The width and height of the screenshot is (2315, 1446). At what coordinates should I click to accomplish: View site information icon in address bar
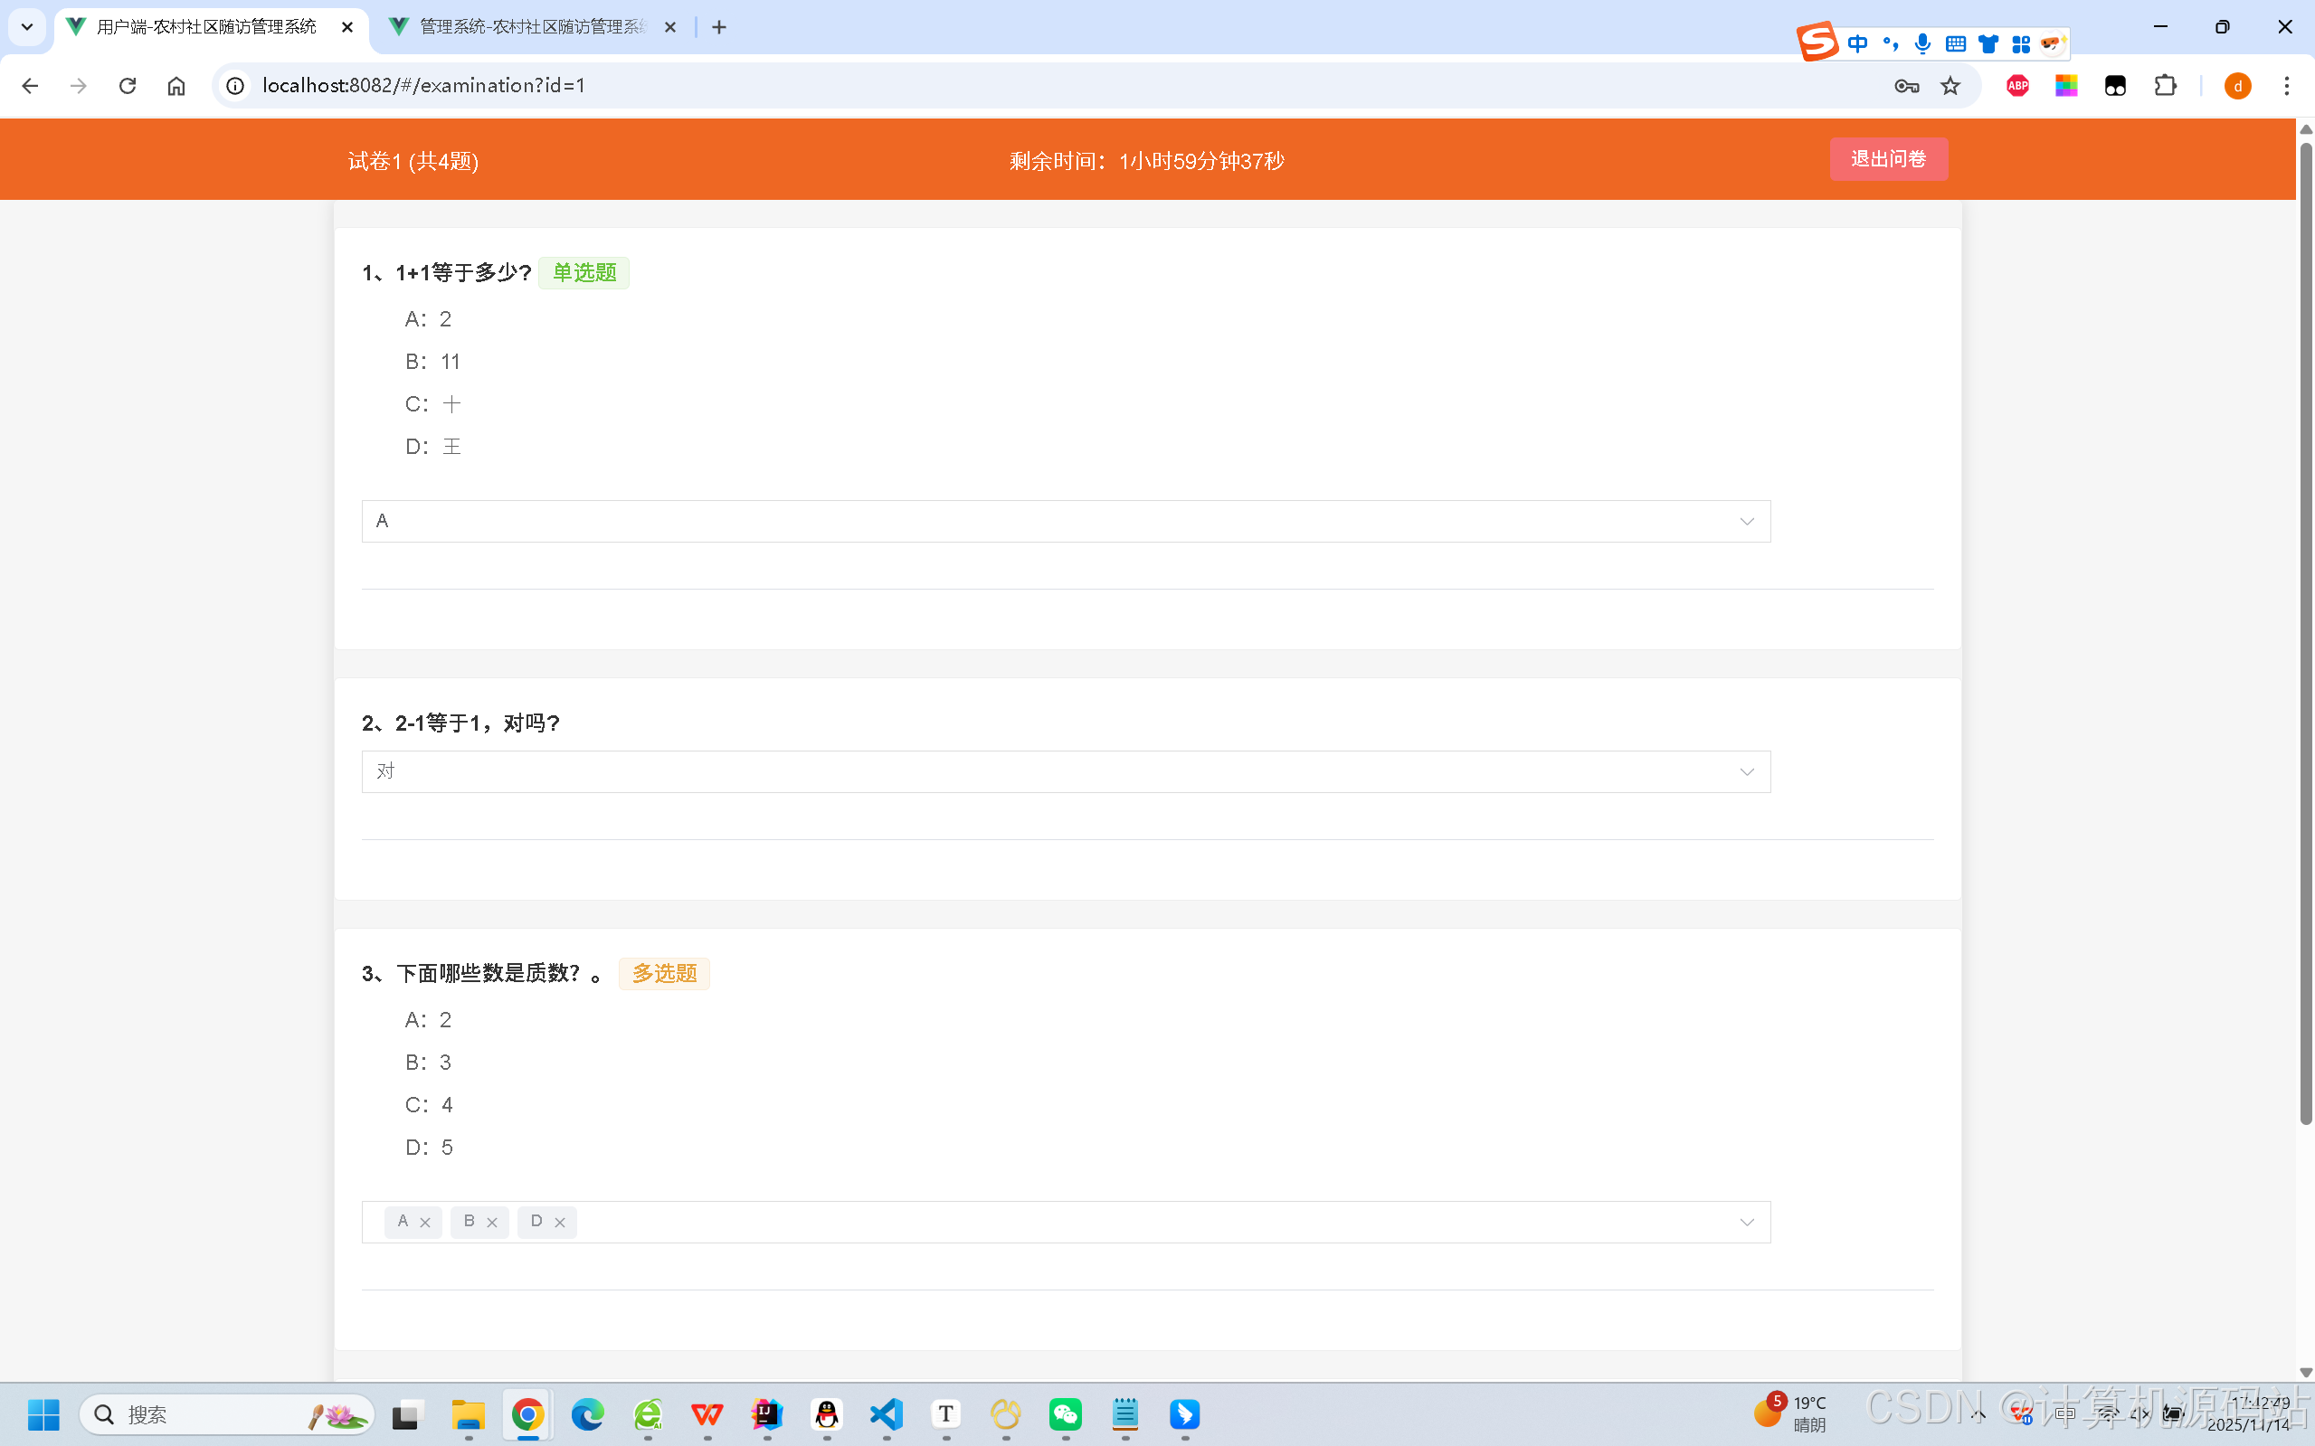[x=234, y=86]
